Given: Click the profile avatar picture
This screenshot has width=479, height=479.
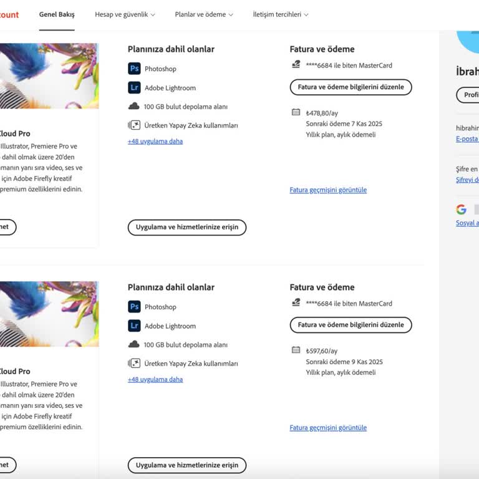Looking at the screenshot, I should 468,42.
